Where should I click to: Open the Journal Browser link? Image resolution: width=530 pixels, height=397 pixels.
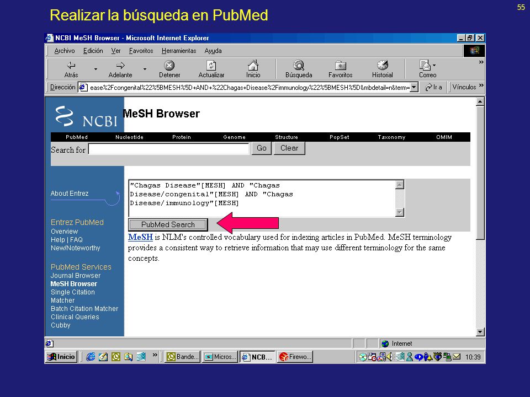pos(76,276)
